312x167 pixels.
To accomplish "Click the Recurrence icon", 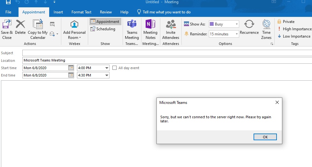I will [249, 24].
